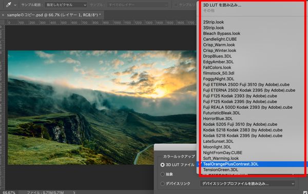This screenshot has height=194, width=308.
Task: Select Crisp_Warm.look preset
Action: tap(219, 45)
